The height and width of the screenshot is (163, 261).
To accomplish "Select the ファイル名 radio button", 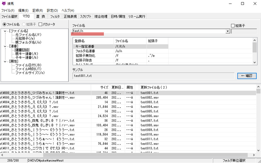I will 11,24.
